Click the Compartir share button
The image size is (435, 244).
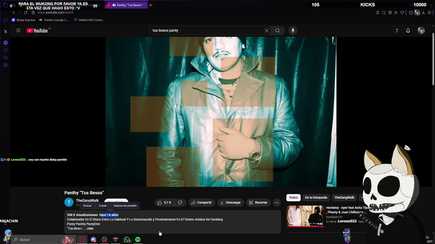coord(202,203)
